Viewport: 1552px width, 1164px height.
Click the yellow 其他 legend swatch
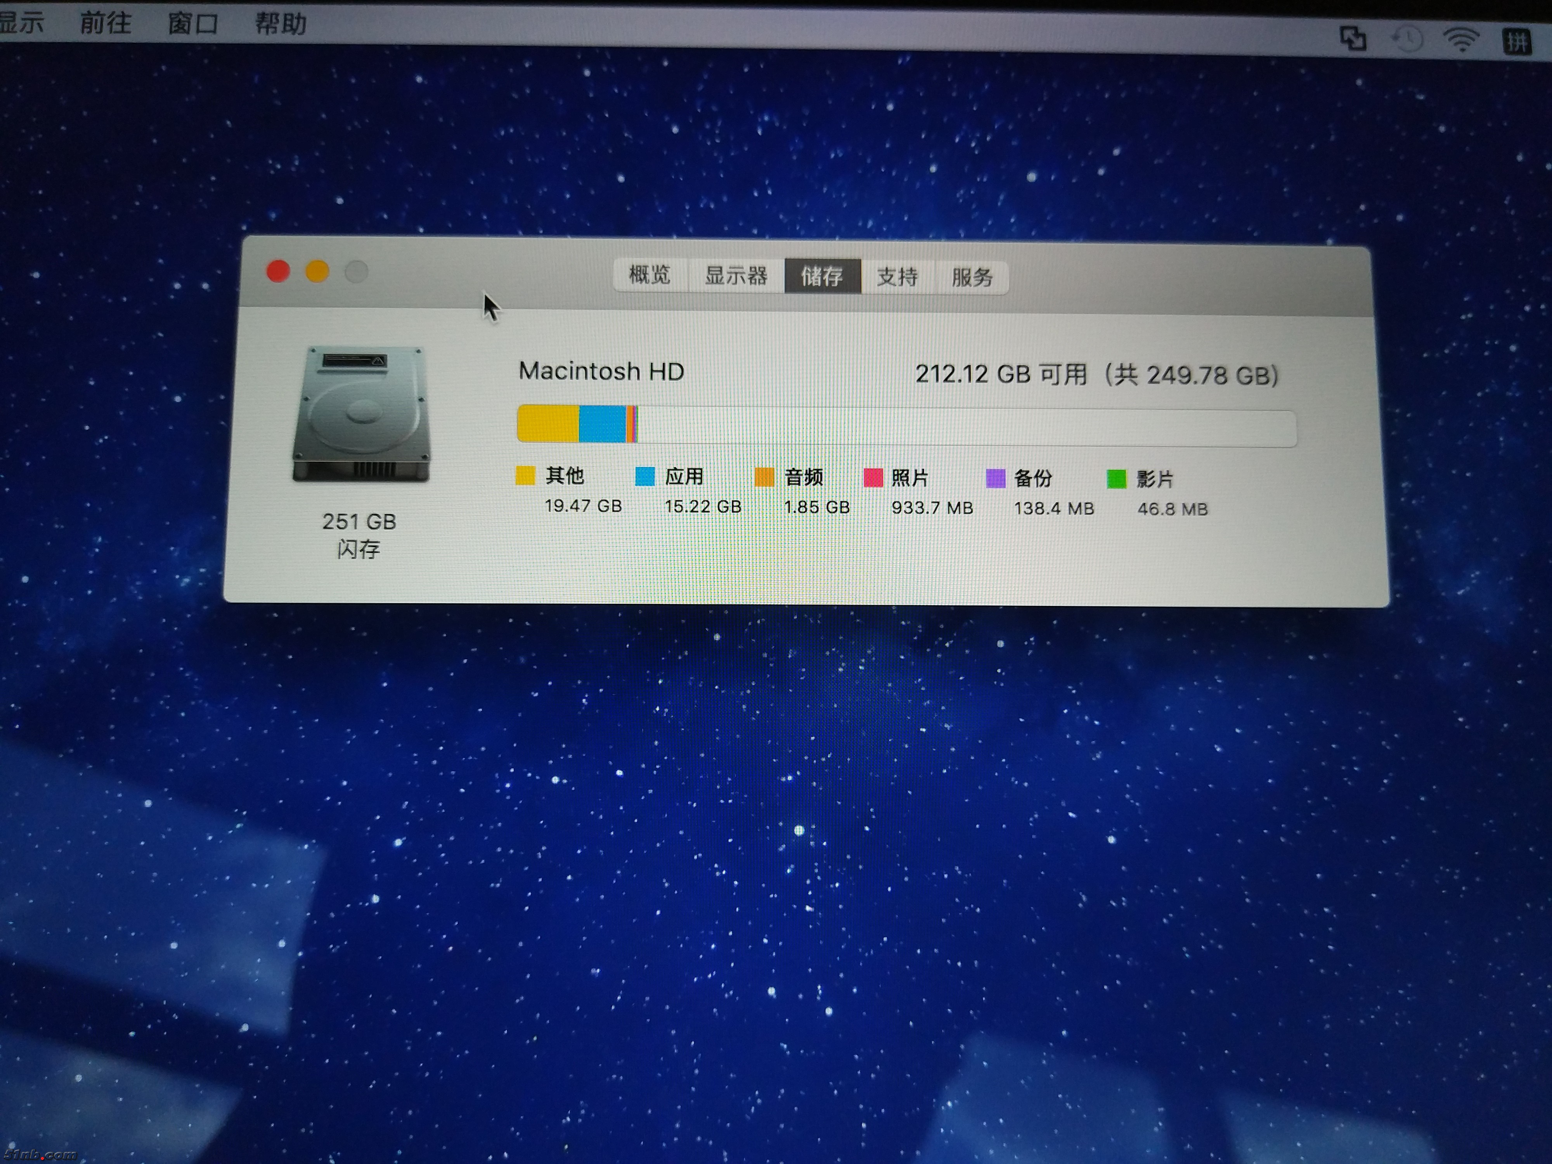coord(525,476)
